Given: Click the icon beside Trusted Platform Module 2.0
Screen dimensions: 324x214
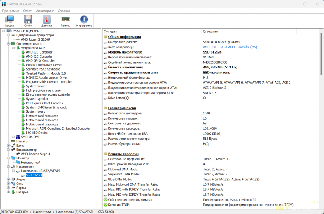Looking at the screenshot, I should 23,73.
